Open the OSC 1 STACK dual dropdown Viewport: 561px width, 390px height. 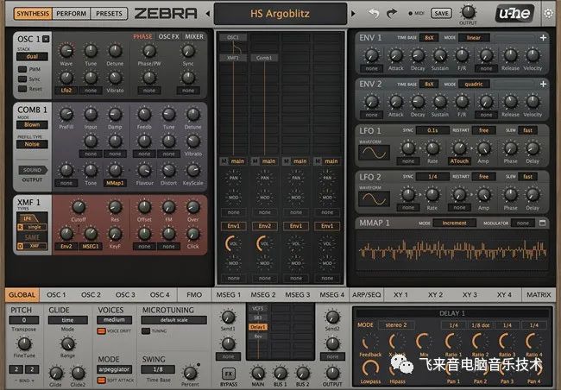[x=32, y=57]
